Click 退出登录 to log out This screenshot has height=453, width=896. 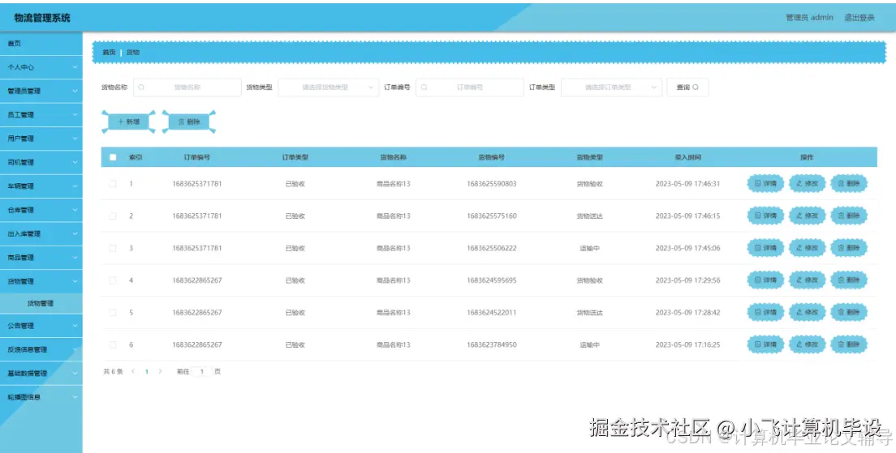pyautogui.click(x=859, y=18)
